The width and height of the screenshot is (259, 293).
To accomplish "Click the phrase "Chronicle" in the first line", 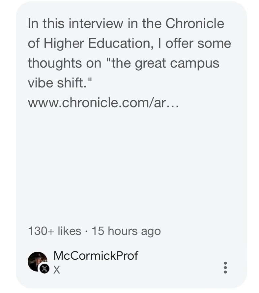I will tap(195, 23).
